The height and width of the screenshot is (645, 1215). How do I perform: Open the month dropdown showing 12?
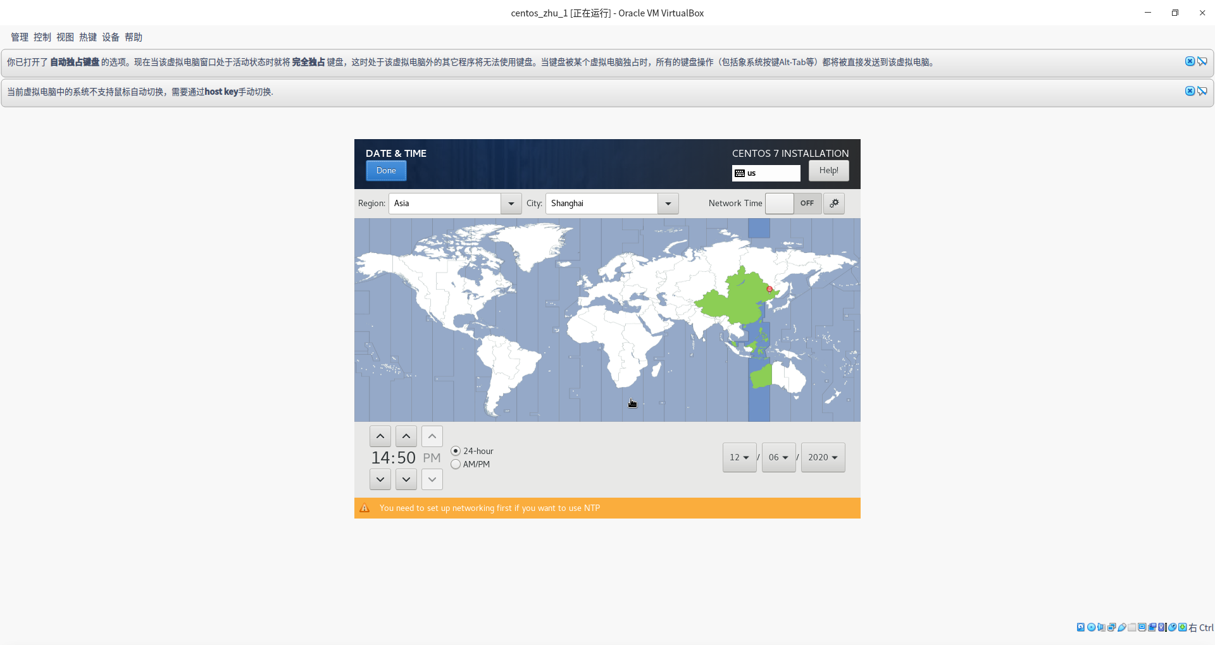pos(739,457)
